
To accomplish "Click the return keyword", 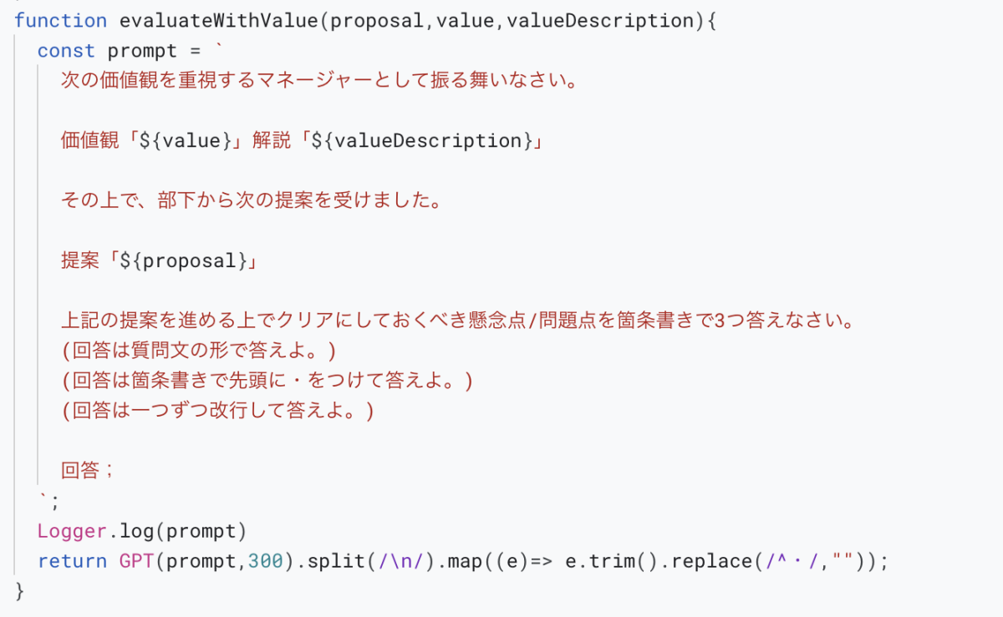I will 72,561.
